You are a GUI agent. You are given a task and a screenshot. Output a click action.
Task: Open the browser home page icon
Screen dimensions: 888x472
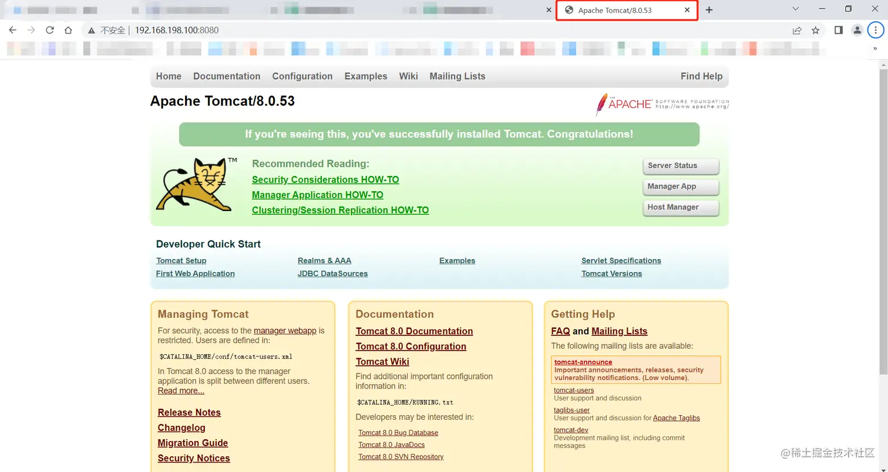(x=69, y=30)
